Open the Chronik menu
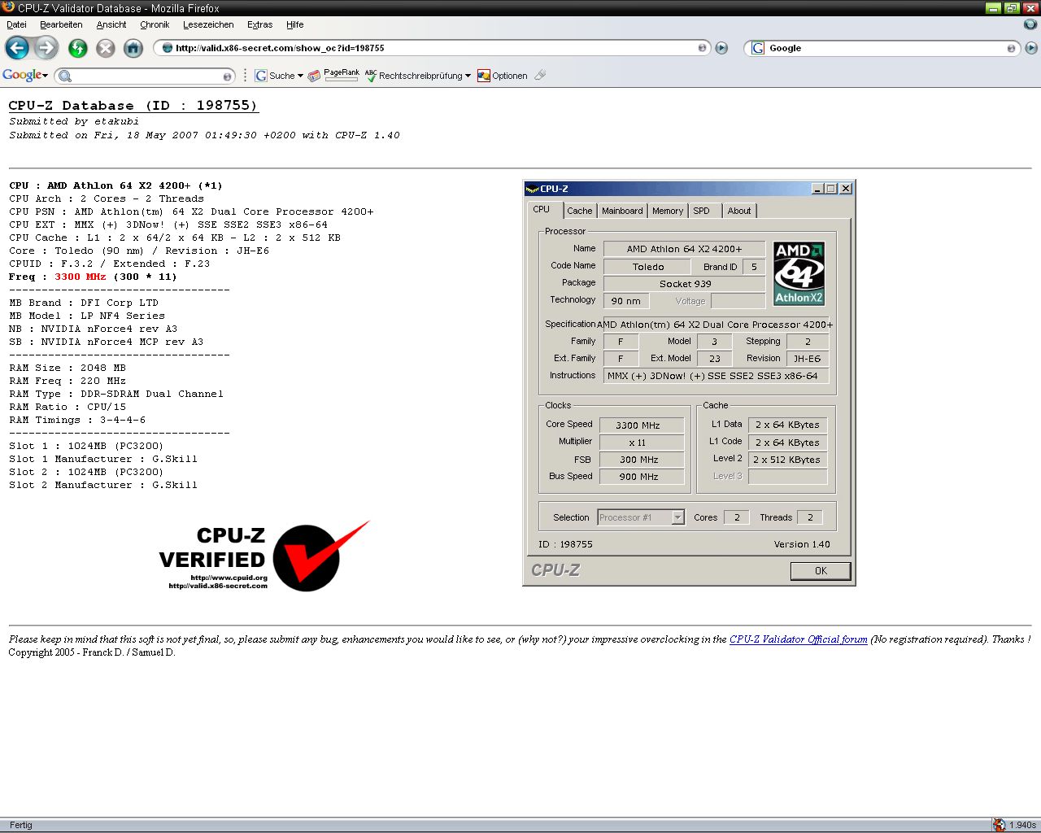Viewport: 1041px width, 833px height. click(x=155, y=24)
